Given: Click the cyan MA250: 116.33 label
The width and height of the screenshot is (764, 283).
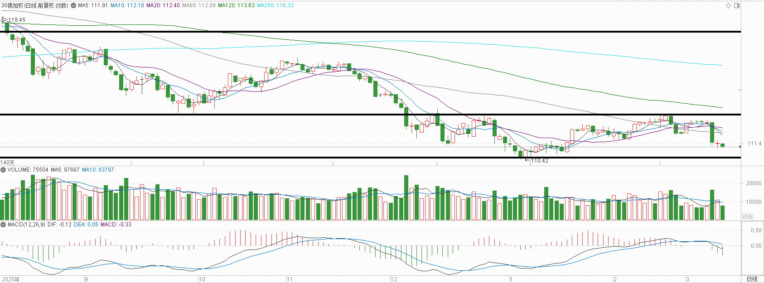Looking at the screenshot, I should click(275, 5).
